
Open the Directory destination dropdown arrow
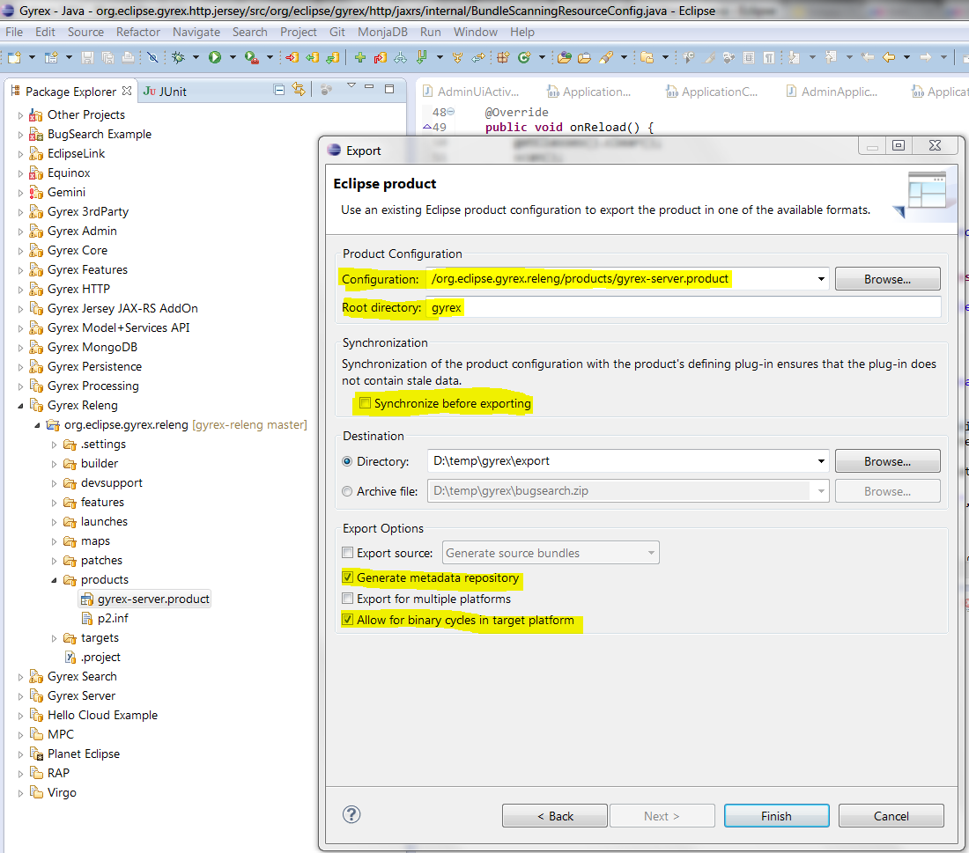(821, 461)
